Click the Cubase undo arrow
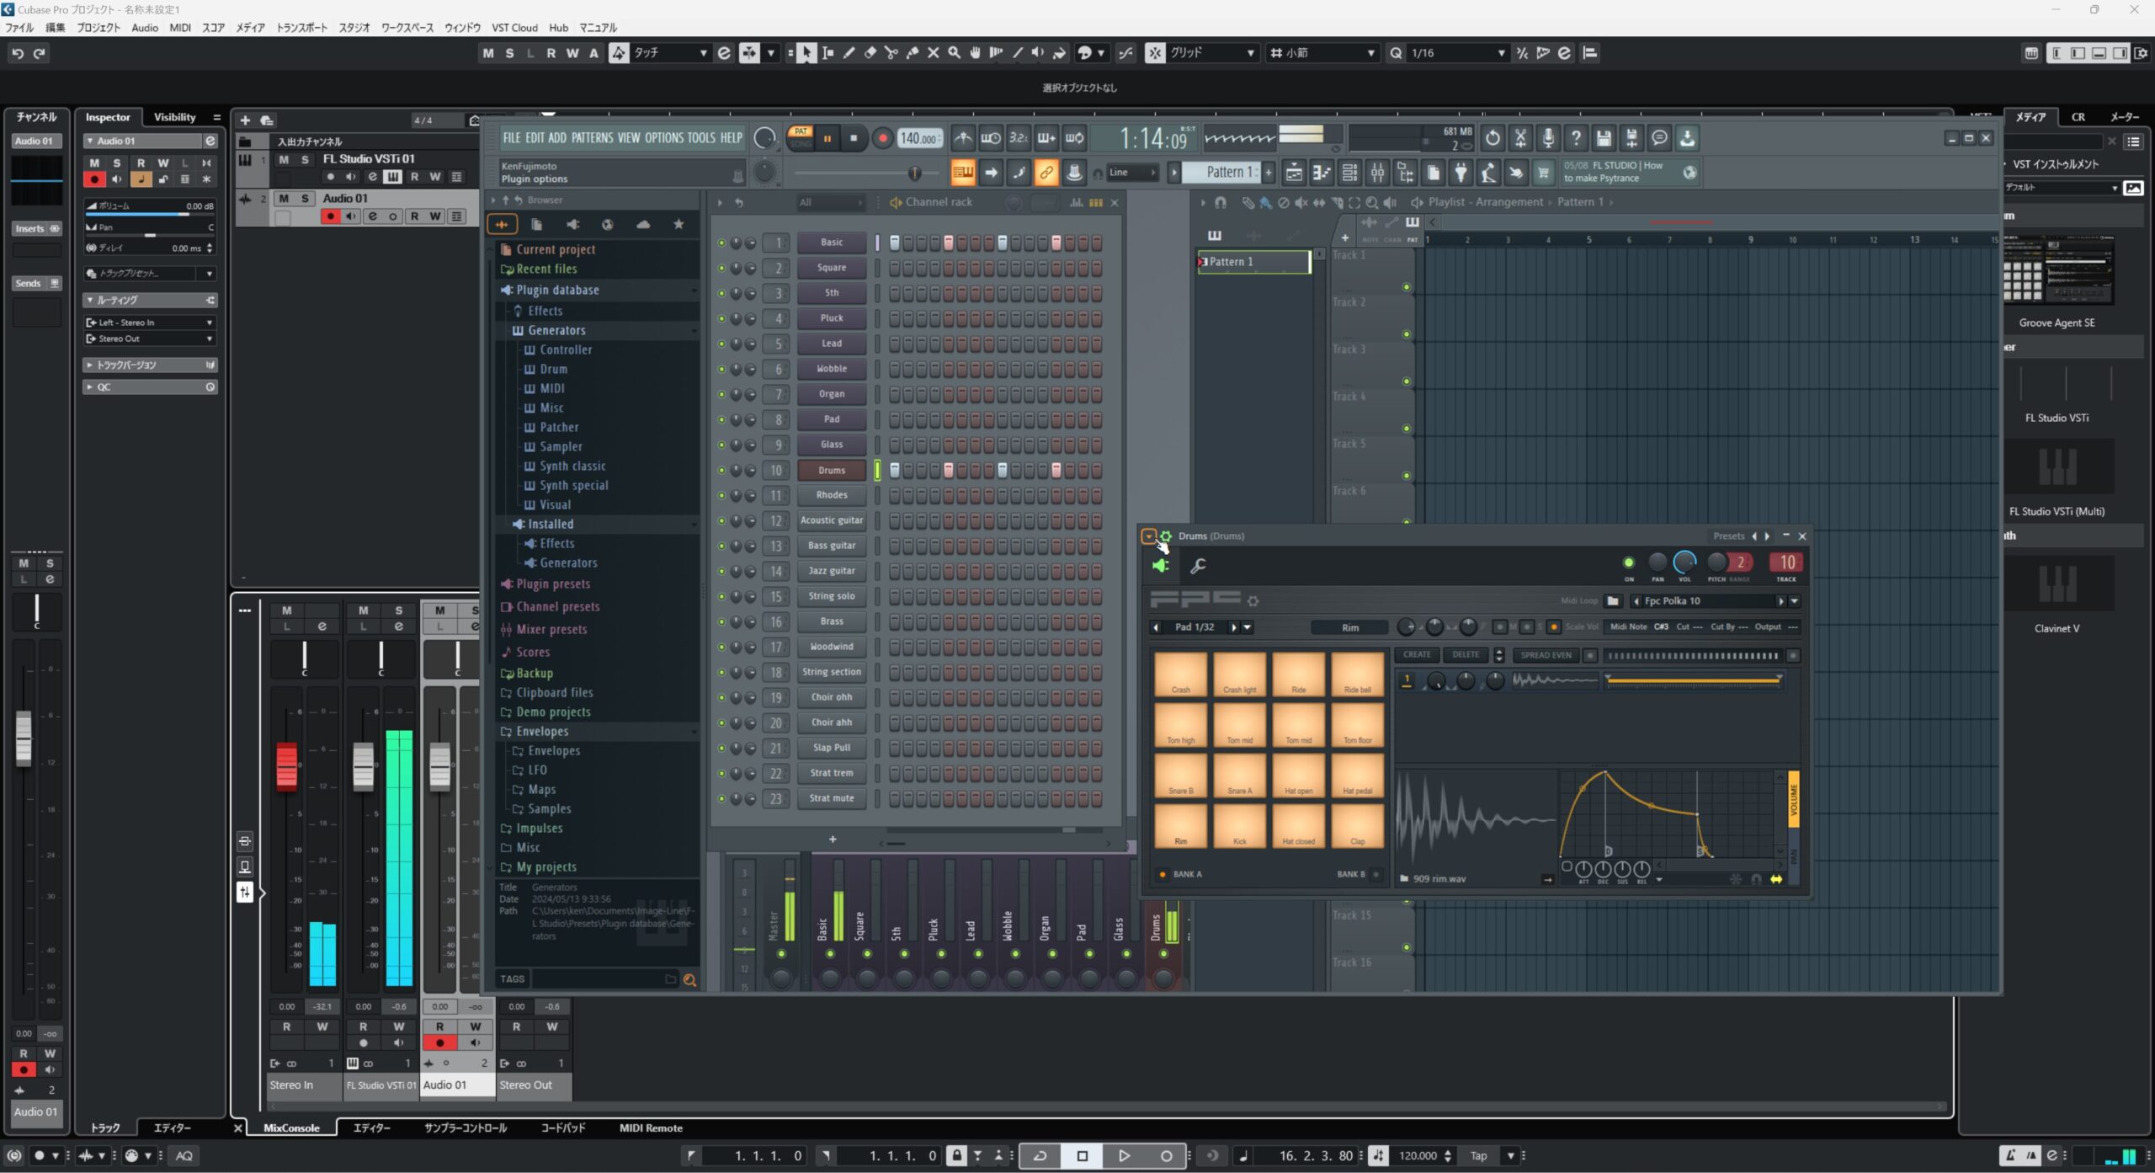 (x=18, y=53)
